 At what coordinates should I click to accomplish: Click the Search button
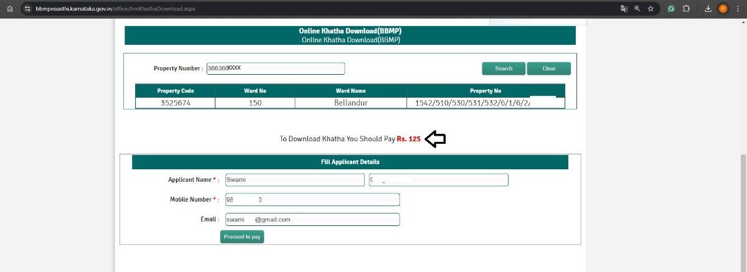coord(504,68)
